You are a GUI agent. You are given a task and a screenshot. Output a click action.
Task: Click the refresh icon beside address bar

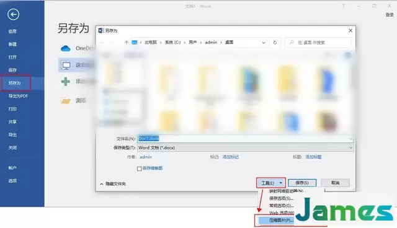pos(275,43)
